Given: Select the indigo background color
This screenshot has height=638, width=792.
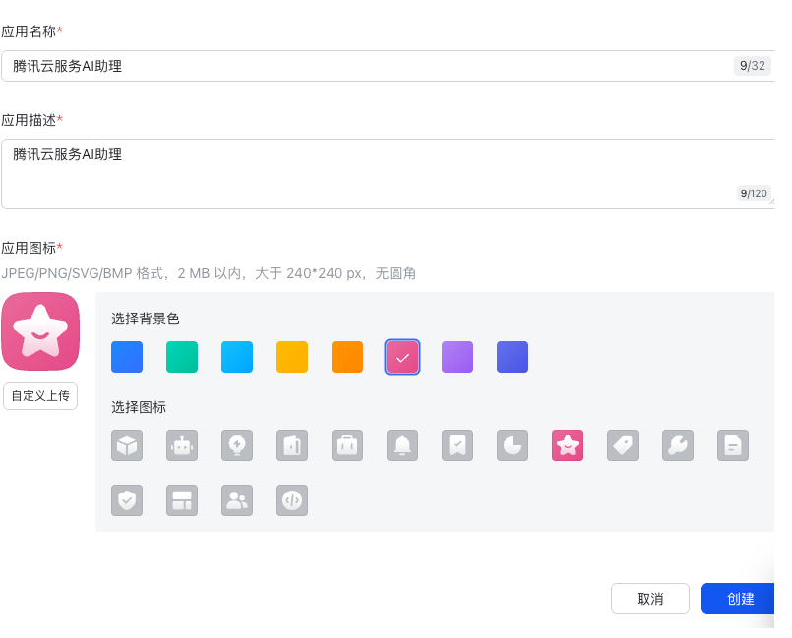Looking at the screenshot, I should [x=513, y=357].
